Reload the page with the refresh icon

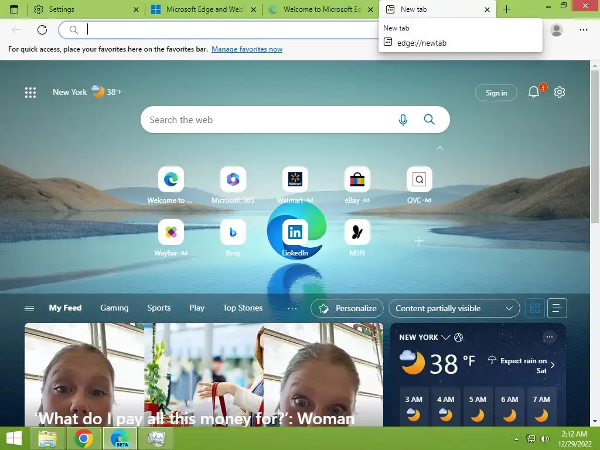tap(42, 29)
